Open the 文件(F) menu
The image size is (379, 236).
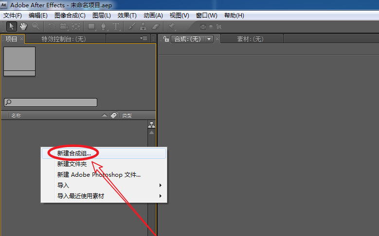coord(13,16)
